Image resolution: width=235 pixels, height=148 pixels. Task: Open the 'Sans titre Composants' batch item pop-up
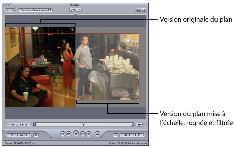pyautogui.click(x=35, y=10)
